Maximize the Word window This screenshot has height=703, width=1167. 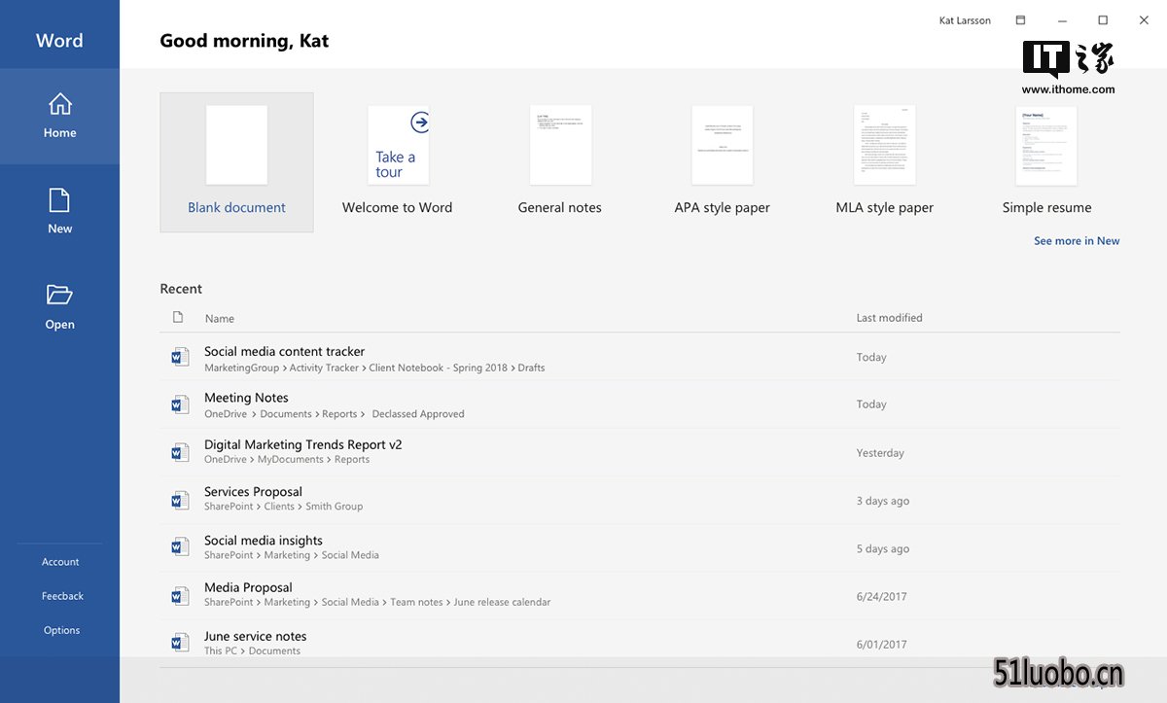pyautogui.click(x=1103, y=20)
